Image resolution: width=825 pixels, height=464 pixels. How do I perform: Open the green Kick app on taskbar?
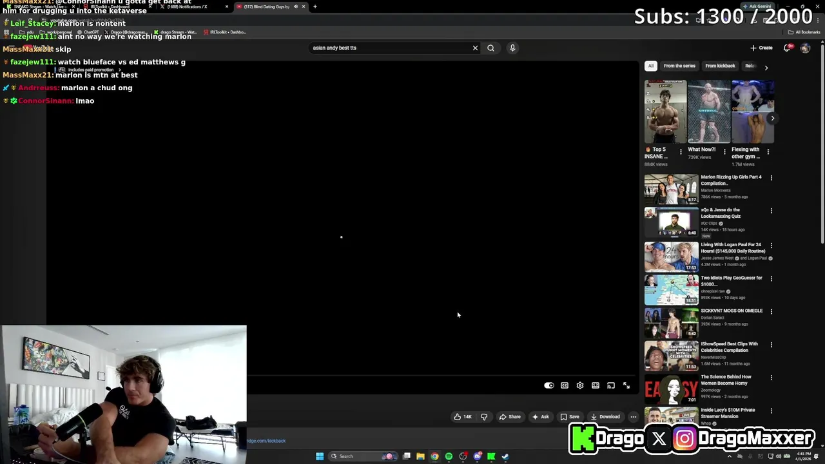tap(491, 456)
